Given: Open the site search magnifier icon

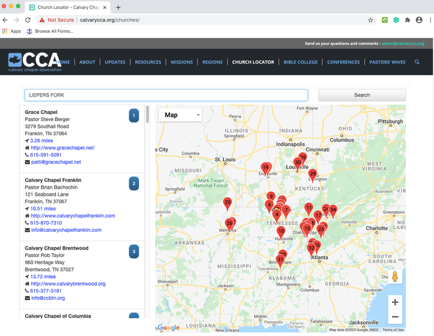Looking at the screenshot, I should (417, 62).
